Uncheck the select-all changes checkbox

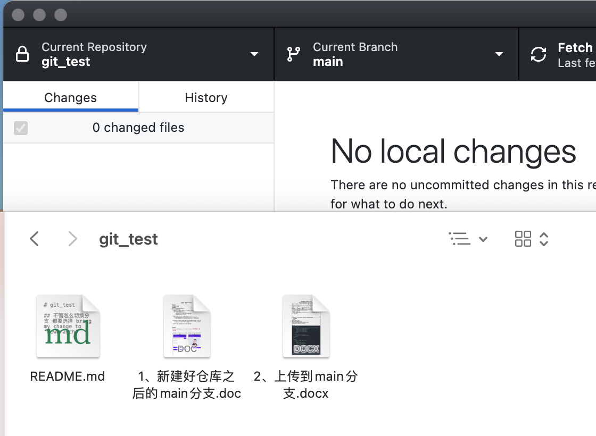coord(21,128)
